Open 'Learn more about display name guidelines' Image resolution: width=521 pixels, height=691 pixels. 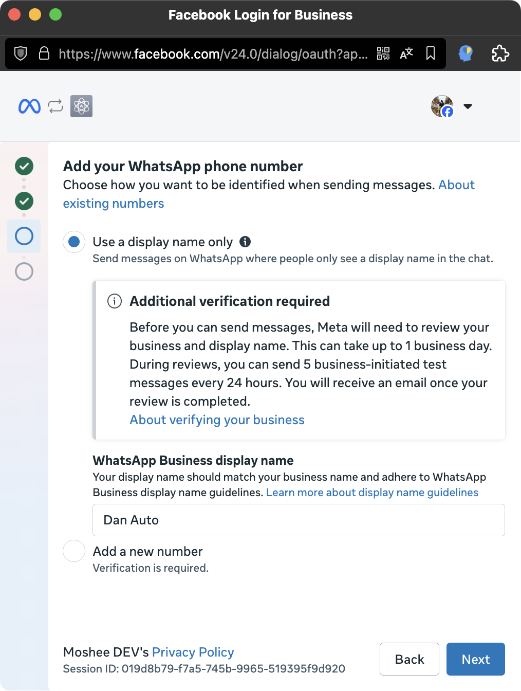(x=372, y=493)
